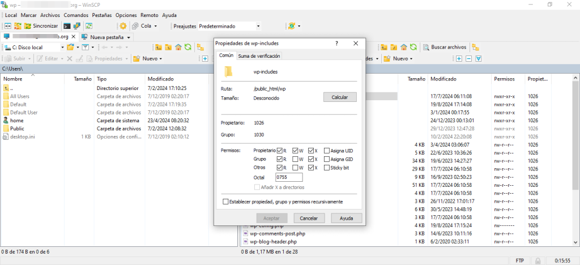Check the Sticky bit checkbox

327,168
